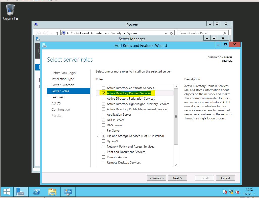Image resolution: width=259 pixels, height=198 pixels.
Task: Check Print and Document Services
Action: [103, 152]
